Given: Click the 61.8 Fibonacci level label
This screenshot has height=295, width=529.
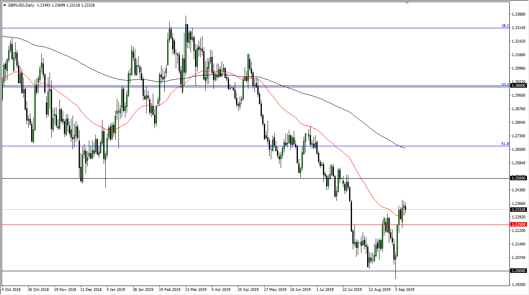Looking at the screenshot, I should (x=505, y=144).
